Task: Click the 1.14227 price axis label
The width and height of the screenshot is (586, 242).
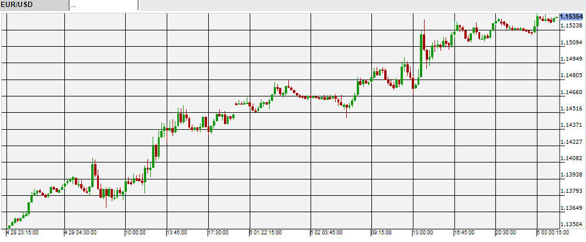Action: tap(571, 142)
